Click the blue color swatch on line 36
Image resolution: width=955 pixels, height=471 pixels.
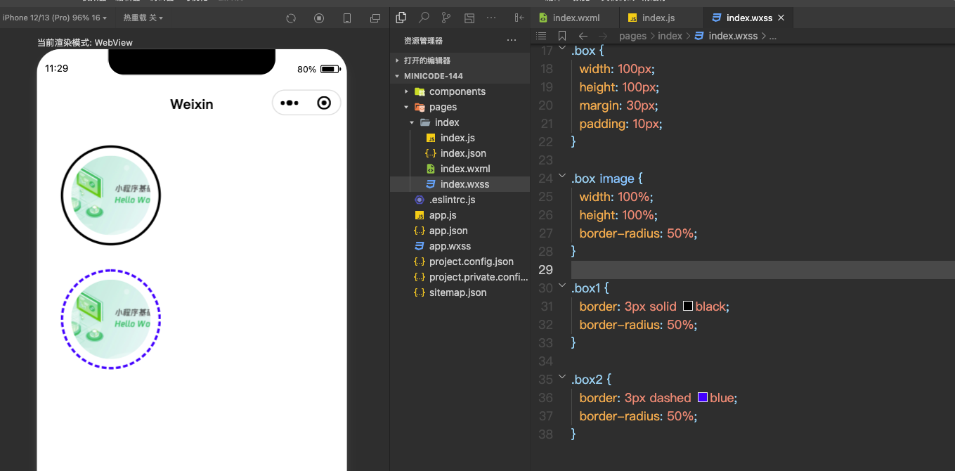point(702,397)
